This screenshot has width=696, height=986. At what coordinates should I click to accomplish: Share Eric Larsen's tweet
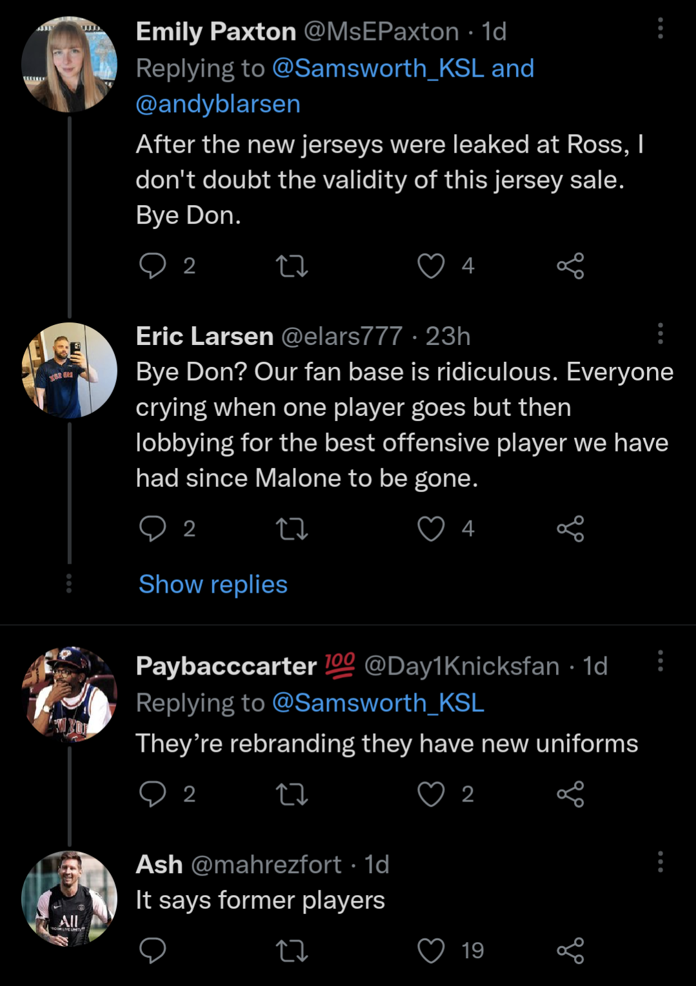click(x=570, y=529)
